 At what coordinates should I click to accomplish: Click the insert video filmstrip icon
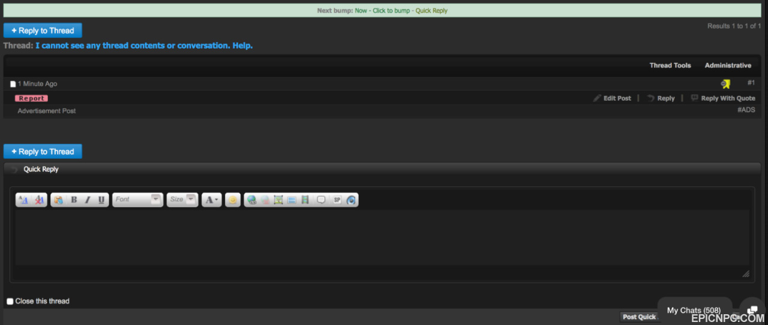[x=305, y=200]
